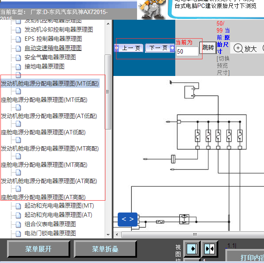Viewport: 264px width, 263px height.
Task: Select 发动机舱电源分配电器原理图(AT高配)
Action: pyautogui.click(x=49, y=181)
